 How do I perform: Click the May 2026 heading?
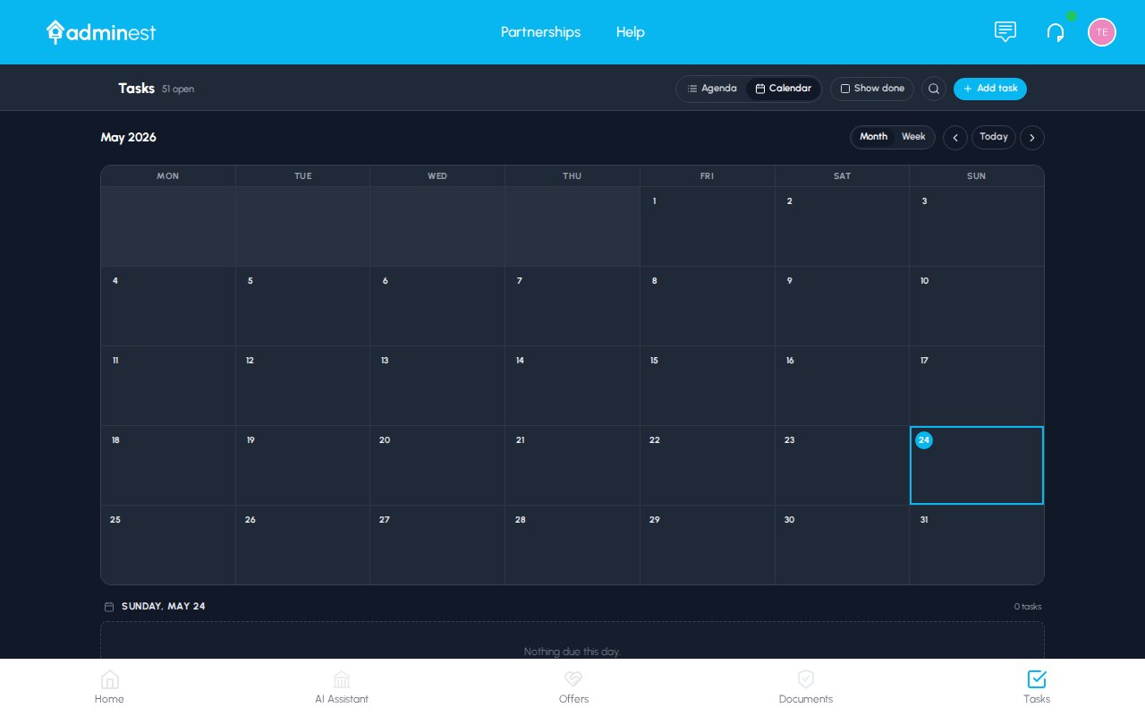128,137
